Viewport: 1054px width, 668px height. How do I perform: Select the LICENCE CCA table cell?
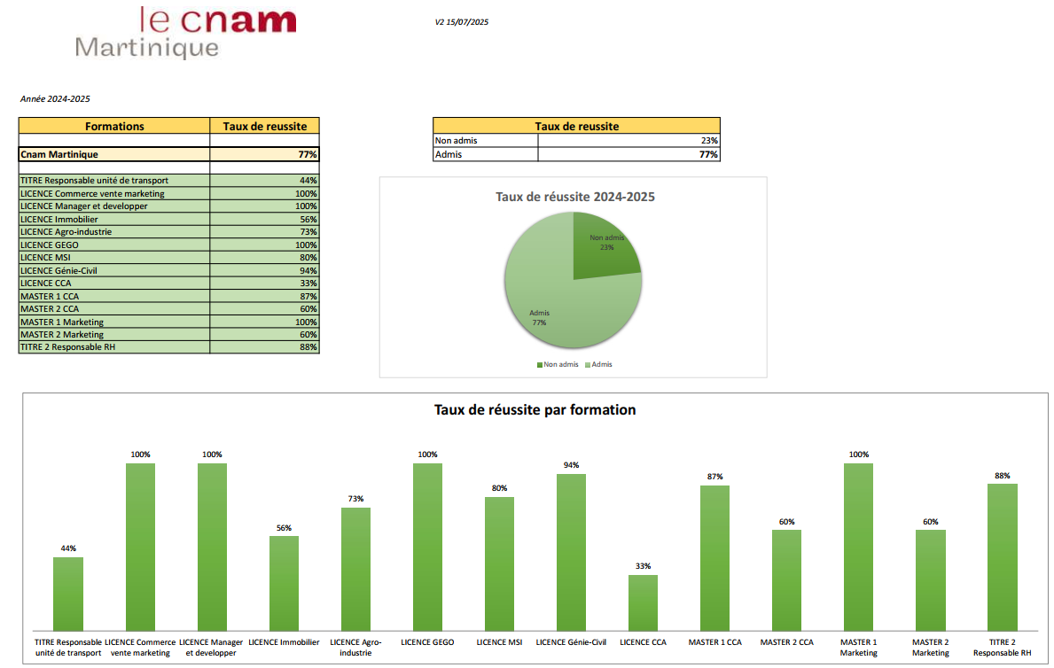tap(114, 283)
